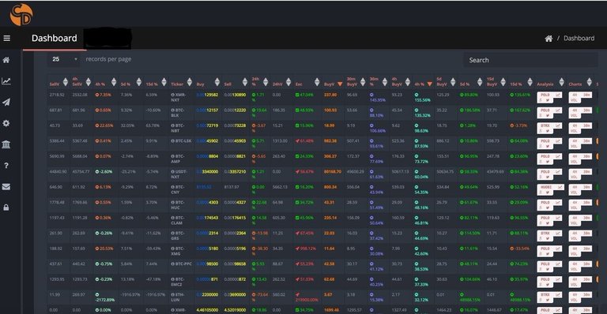This screenshot has height=314, width=607.
Task: Click the 8137.97 Sell price
Action: 232,187
